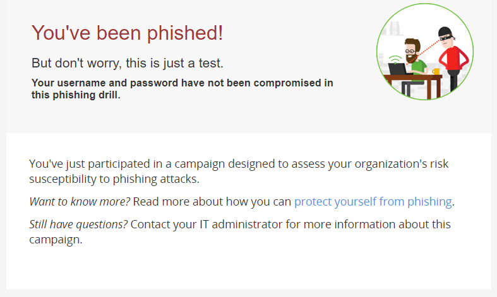The image size is (497, 297).
Task: Click the brown wooden desk graphic
Action: tap(412, 86)
